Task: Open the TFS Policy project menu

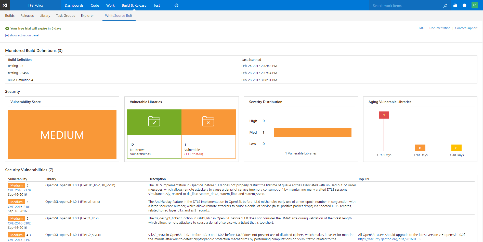Action: pyautogui.click(x=36, y=5)
